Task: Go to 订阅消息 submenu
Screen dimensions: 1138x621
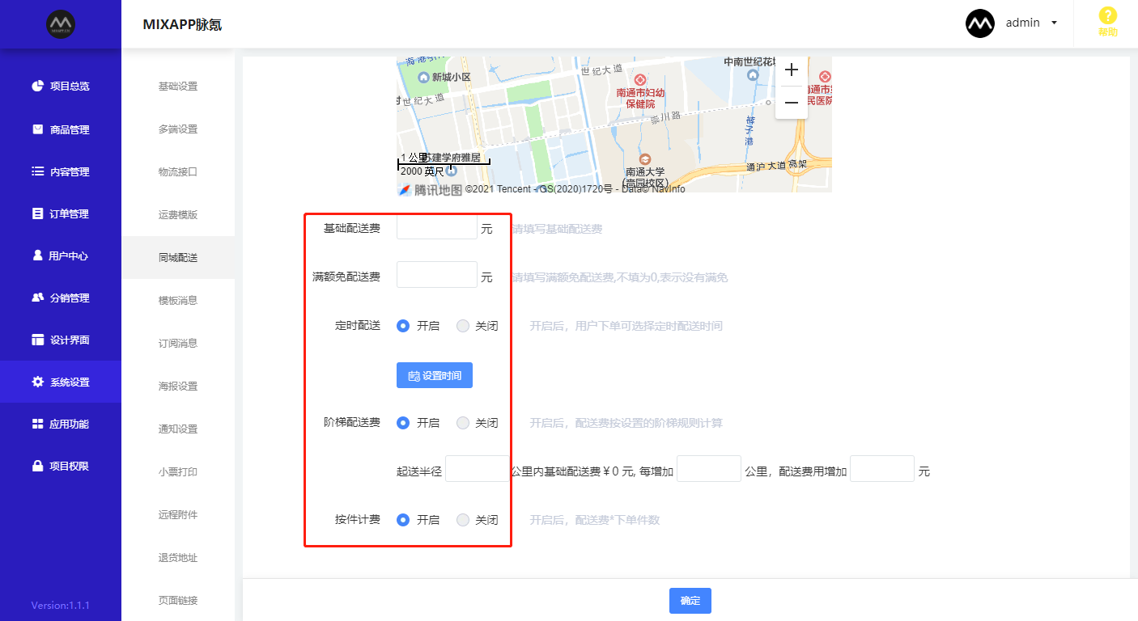Action: click(x=178, y=343)
